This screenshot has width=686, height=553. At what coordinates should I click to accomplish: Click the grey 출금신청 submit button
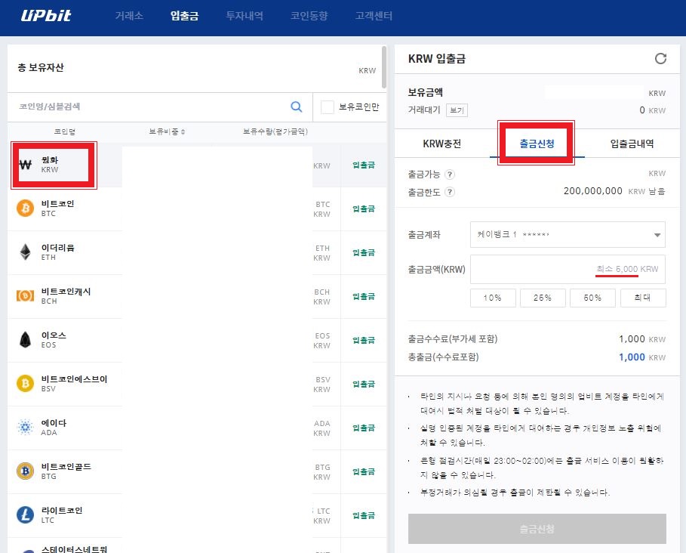pyautogui.click(x=537, y=529)
